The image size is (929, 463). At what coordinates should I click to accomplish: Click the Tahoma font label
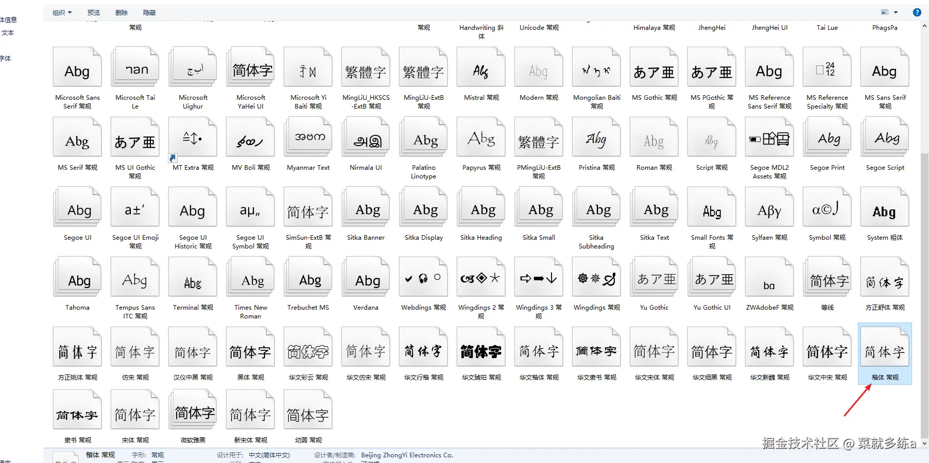[x=77, y=308]
